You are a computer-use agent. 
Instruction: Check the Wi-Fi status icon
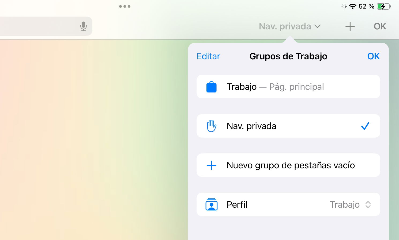(x=353, y=6)
